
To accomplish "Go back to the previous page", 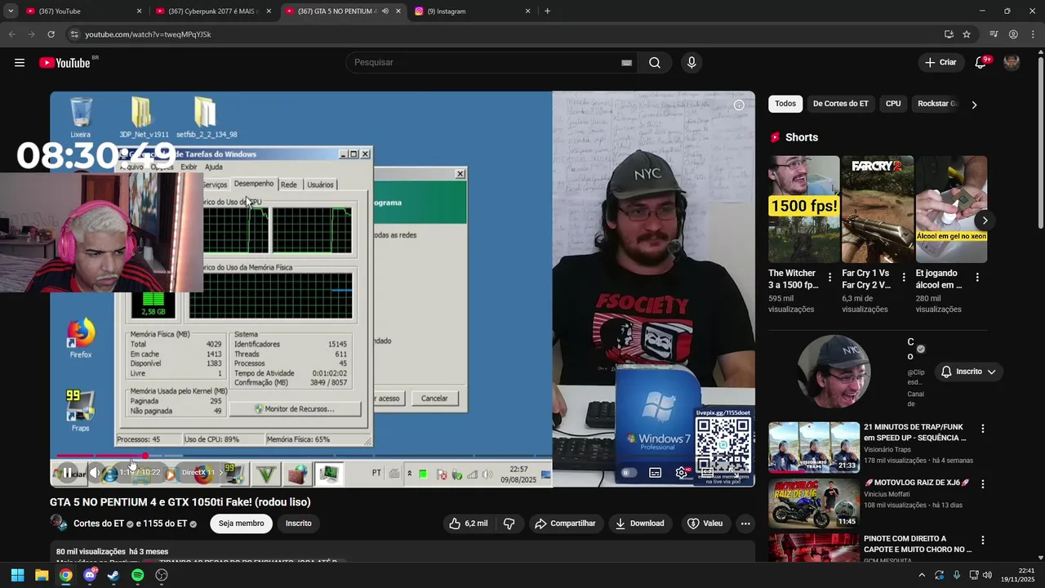I will 11,34.
